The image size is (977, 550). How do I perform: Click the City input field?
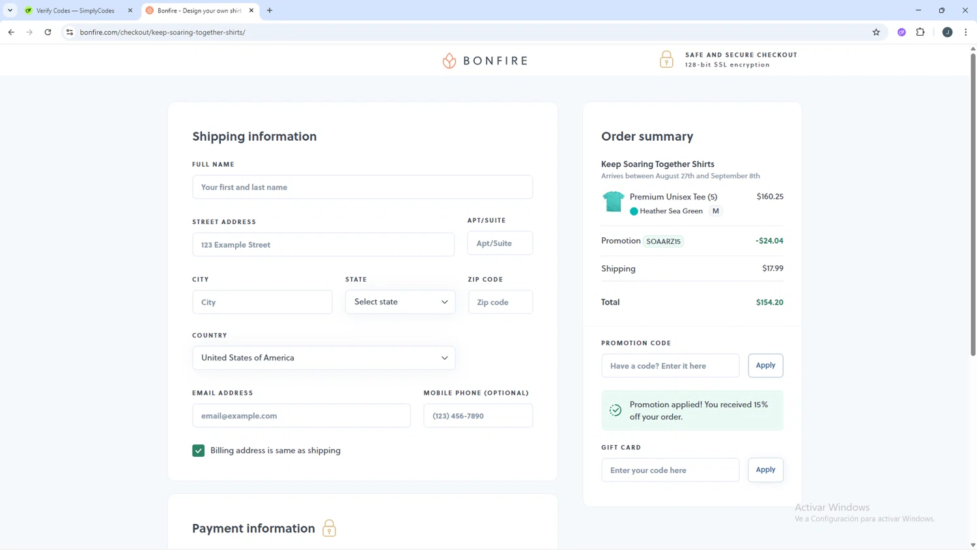click(262, 302)
